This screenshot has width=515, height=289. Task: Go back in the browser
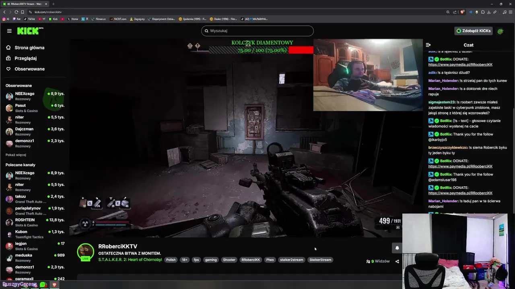4,12
